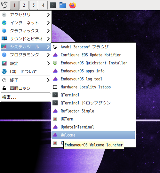The image size is (160, 173).
Task: Click the QTerminal icon in submenu
Action: pyautogui.click(x=55, y=95)
